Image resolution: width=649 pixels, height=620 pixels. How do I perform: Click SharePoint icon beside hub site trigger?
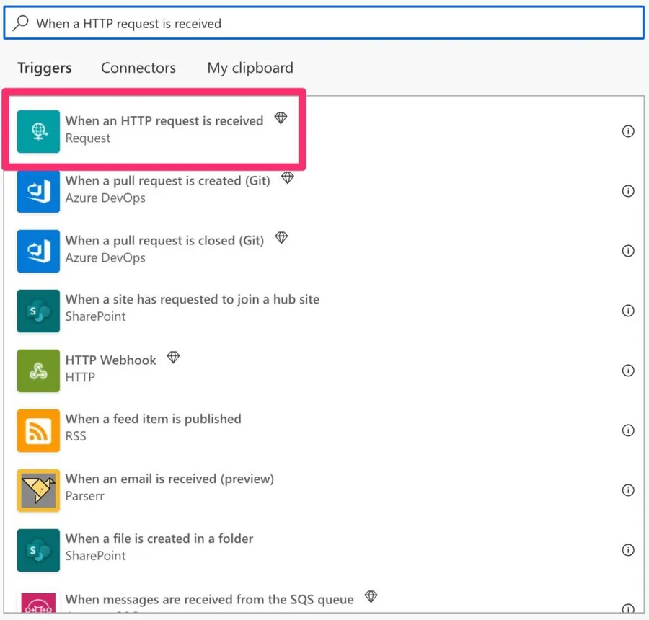pos(38,311)
